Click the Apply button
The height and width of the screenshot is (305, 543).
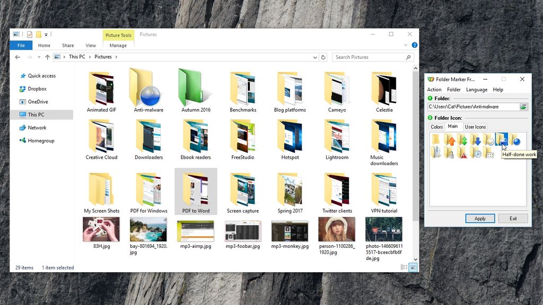pos(480,218)
